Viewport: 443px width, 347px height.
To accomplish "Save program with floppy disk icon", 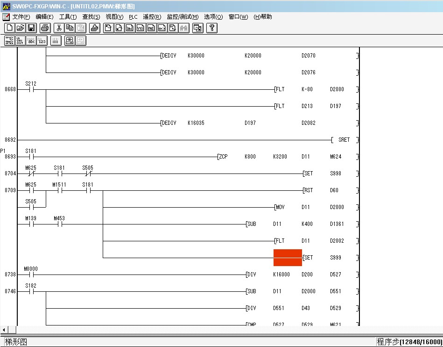I will coord(31,28).
